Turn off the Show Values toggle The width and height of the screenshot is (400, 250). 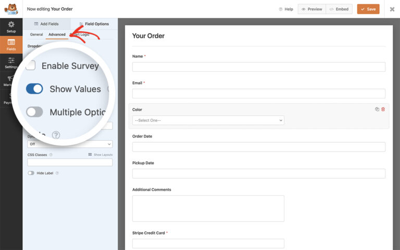click(x=34, y=89)
